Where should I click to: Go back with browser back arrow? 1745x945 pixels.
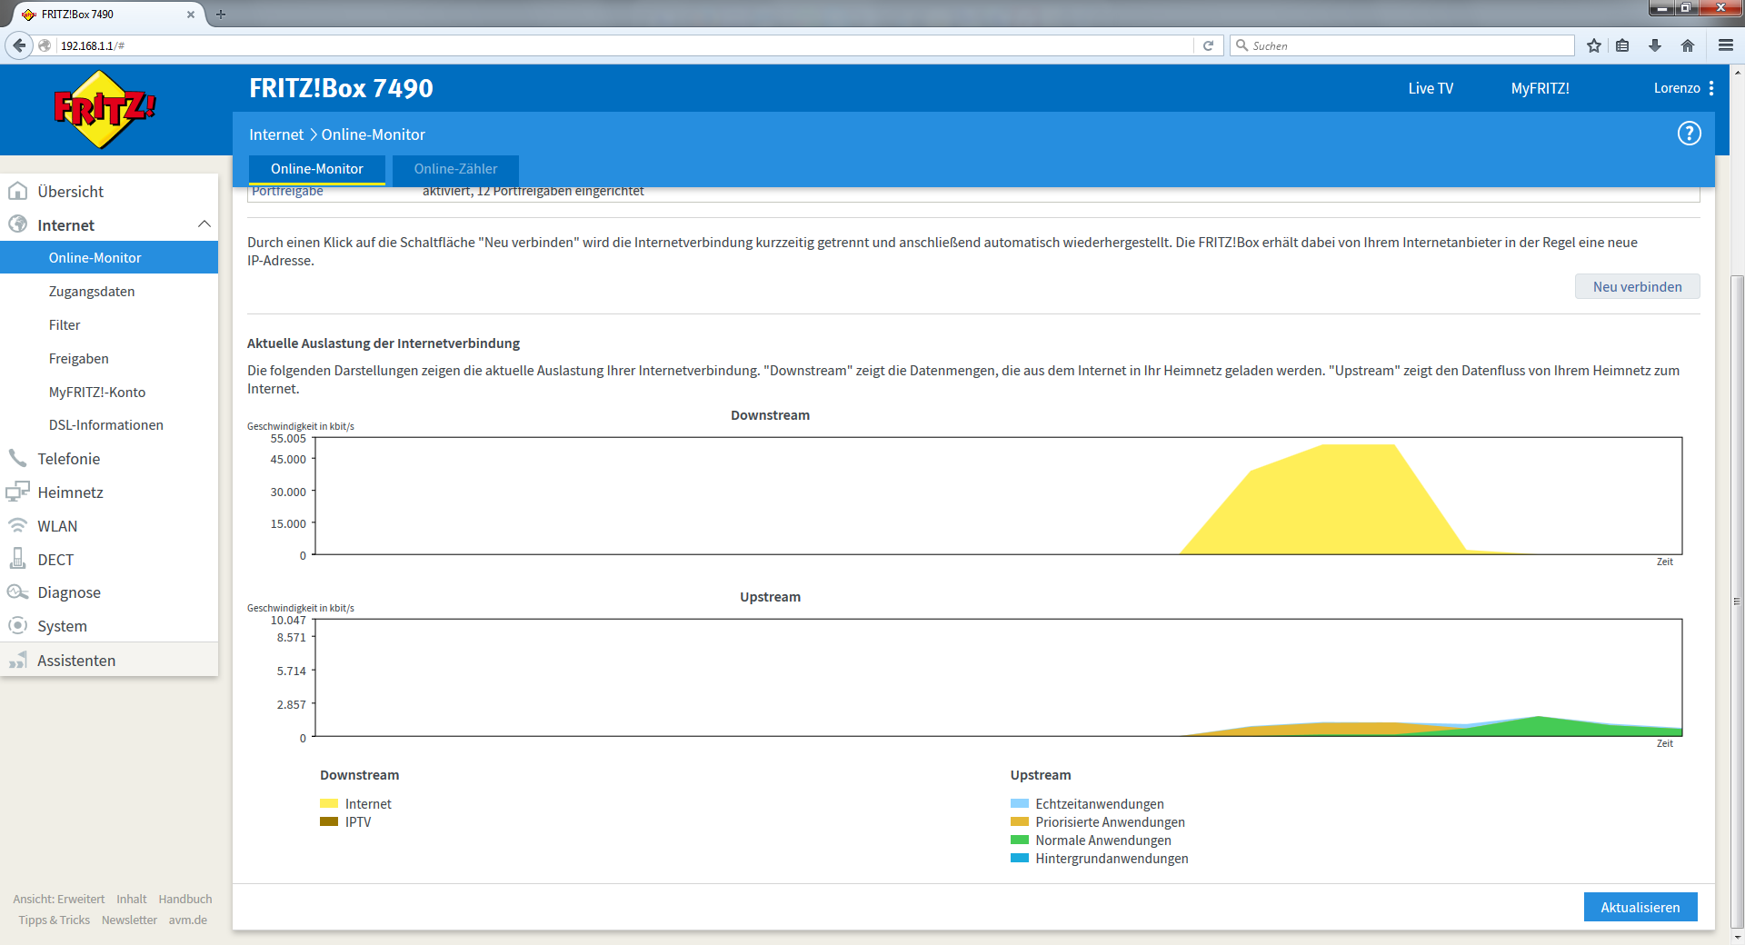[19, 45]
